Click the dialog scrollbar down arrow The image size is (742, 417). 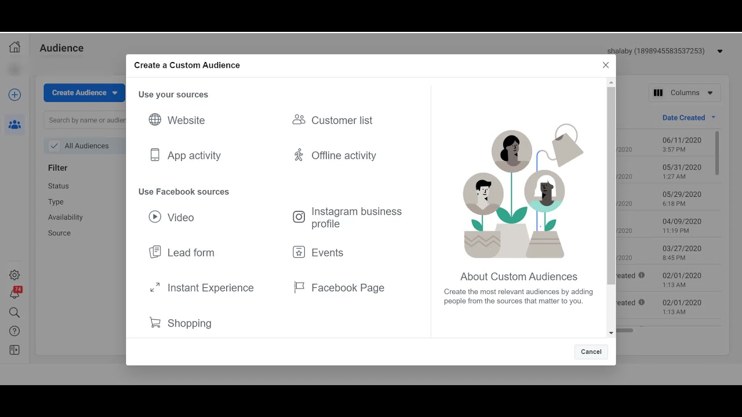tap(611, 333)
